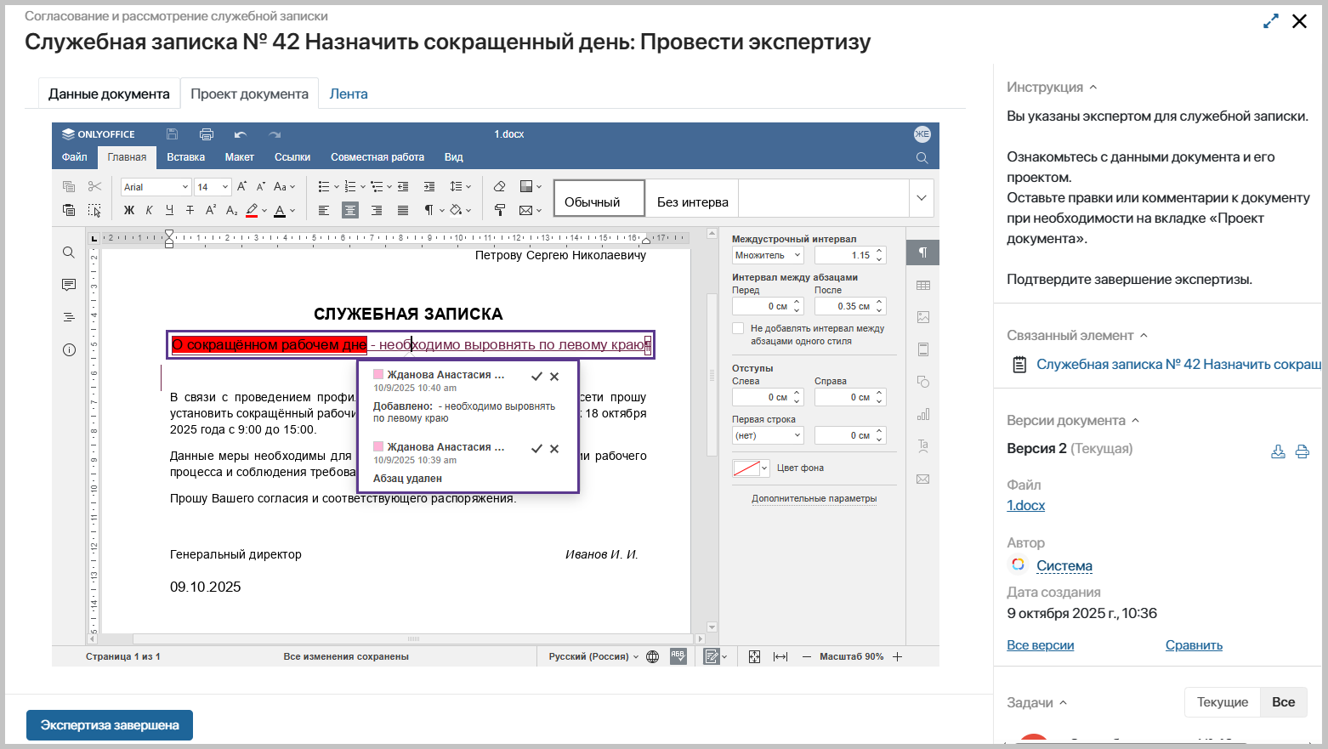Open the 'Вставка' ribbon tab
This screenshot has width=1328, height=749.
[185, 157]
